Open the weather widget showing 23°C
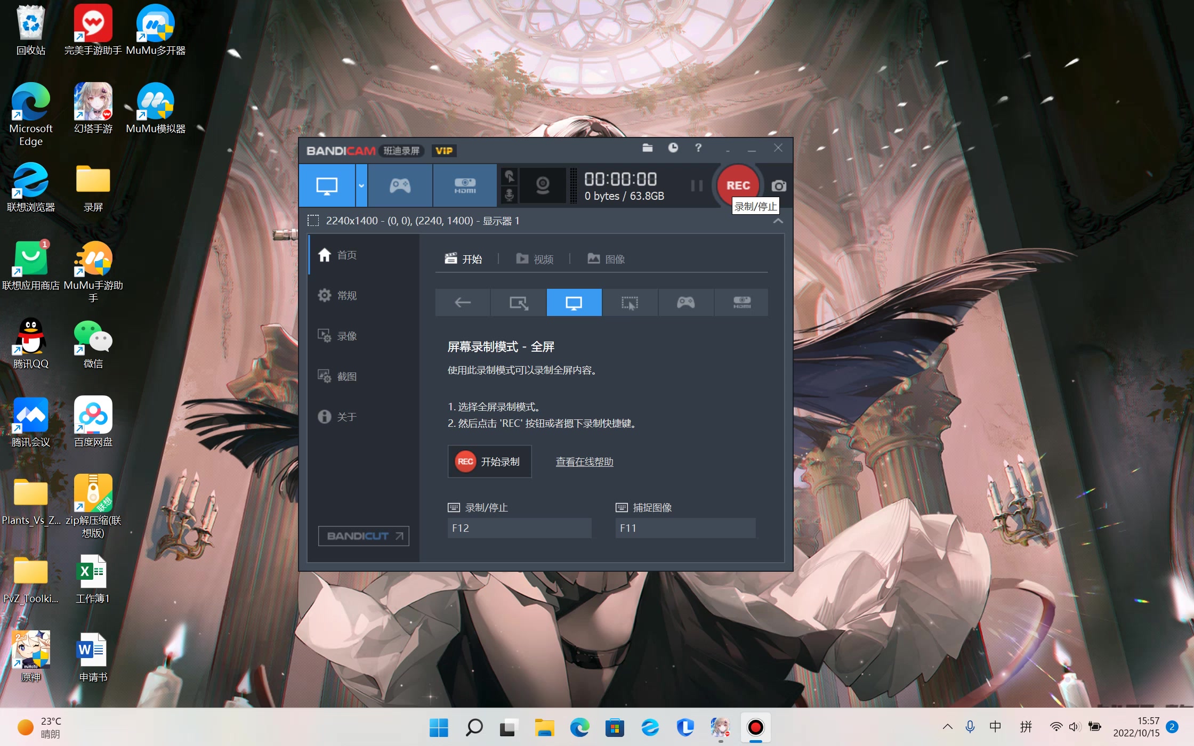This screenshot has height=746, width=1194. (40, 727)
